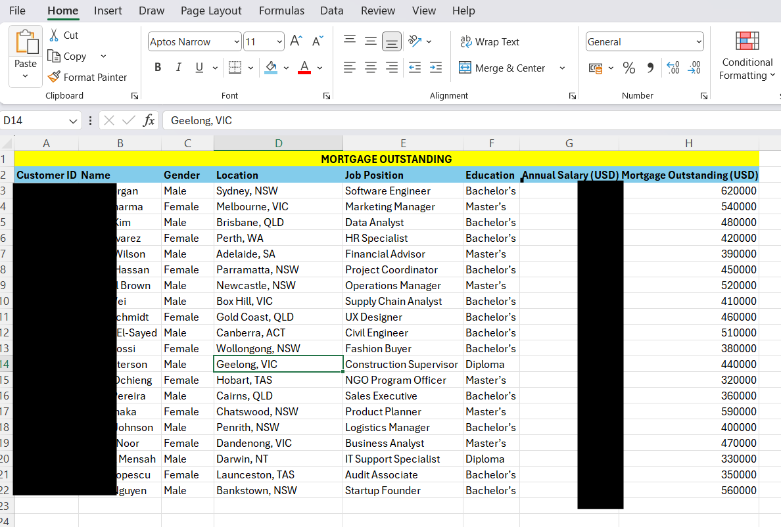Screen dimensions: 781x527
Task: Click the Paste clipboard icon
Action: 26,42
